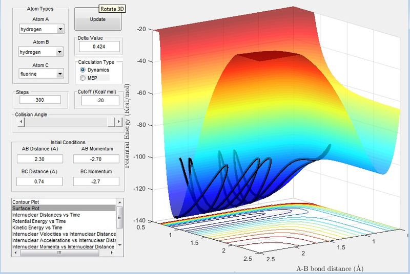
Task: Click the plot list scroll-up arrow
Action: click(119, 202)
